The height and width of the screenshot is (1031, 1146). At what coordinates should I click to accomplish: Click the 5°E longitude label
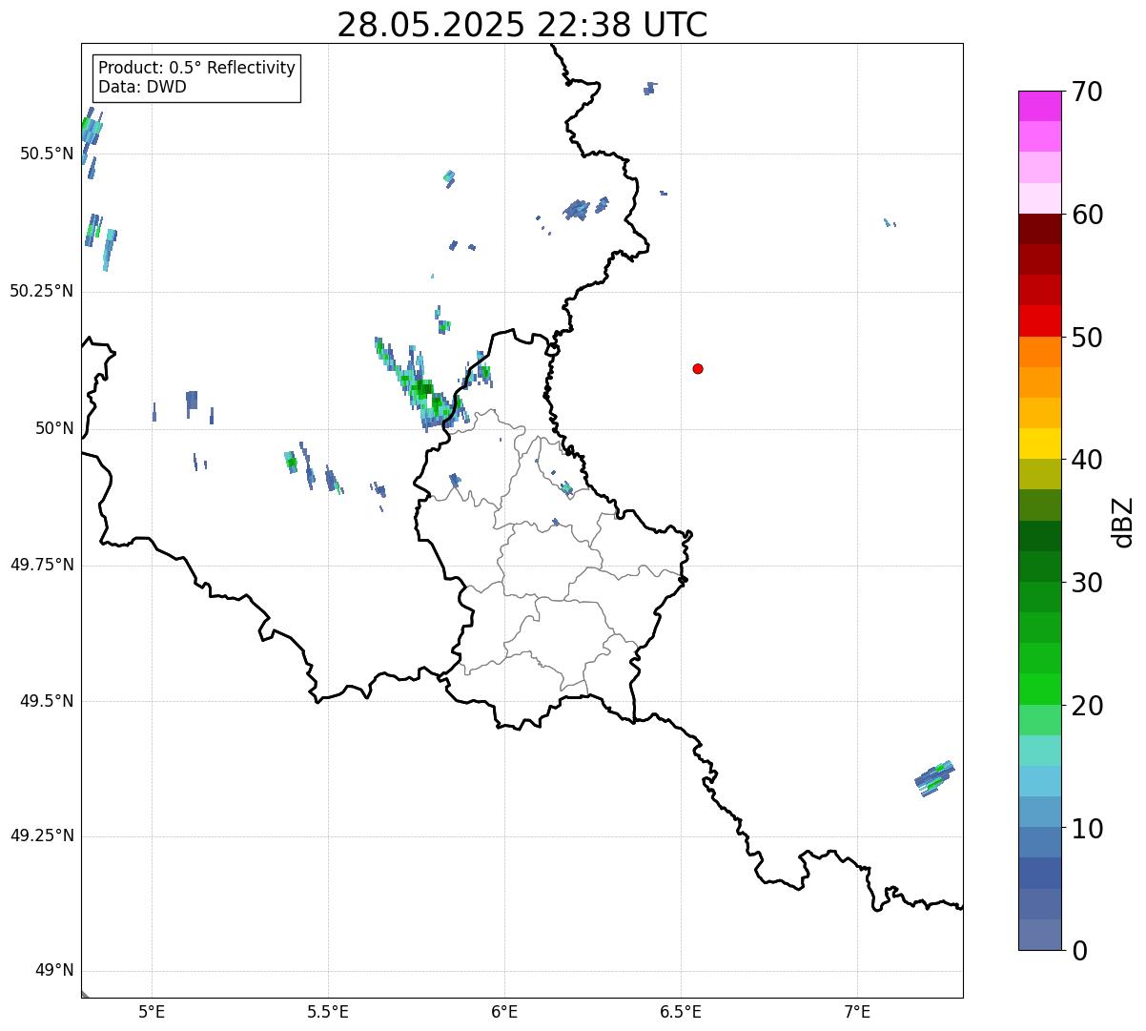tap(152, 1011)
